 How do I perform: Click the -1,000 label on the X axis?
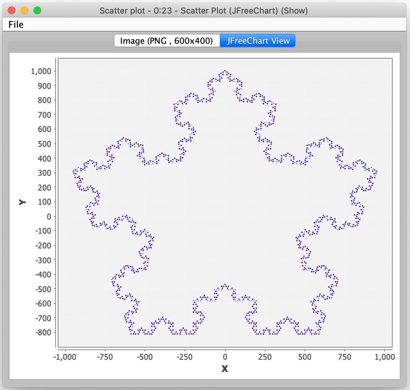point(66,357)
